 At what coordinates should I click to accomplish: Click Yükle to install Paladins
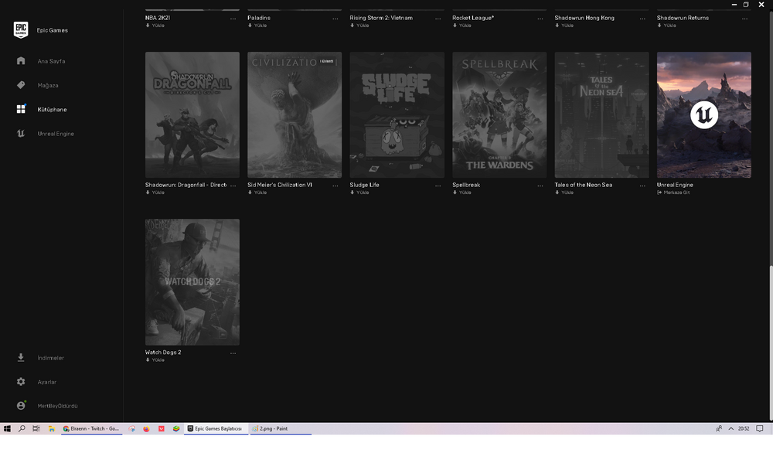point(257,26)
